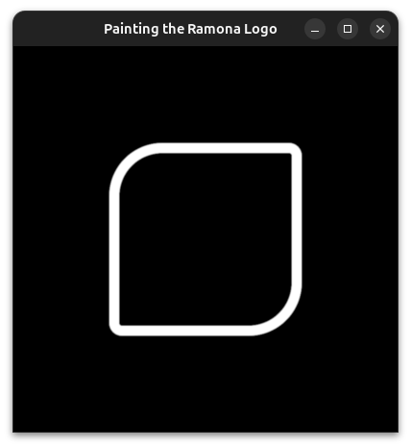This screenshot has width=411, height=448.
Task: Click the straight top edge of the white logo outline
Action: click(224, 148)
